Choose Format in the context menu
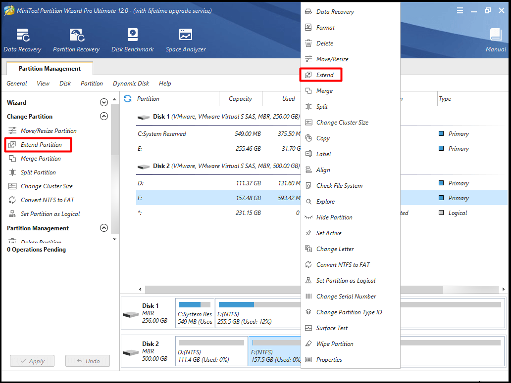 [351, 28]
